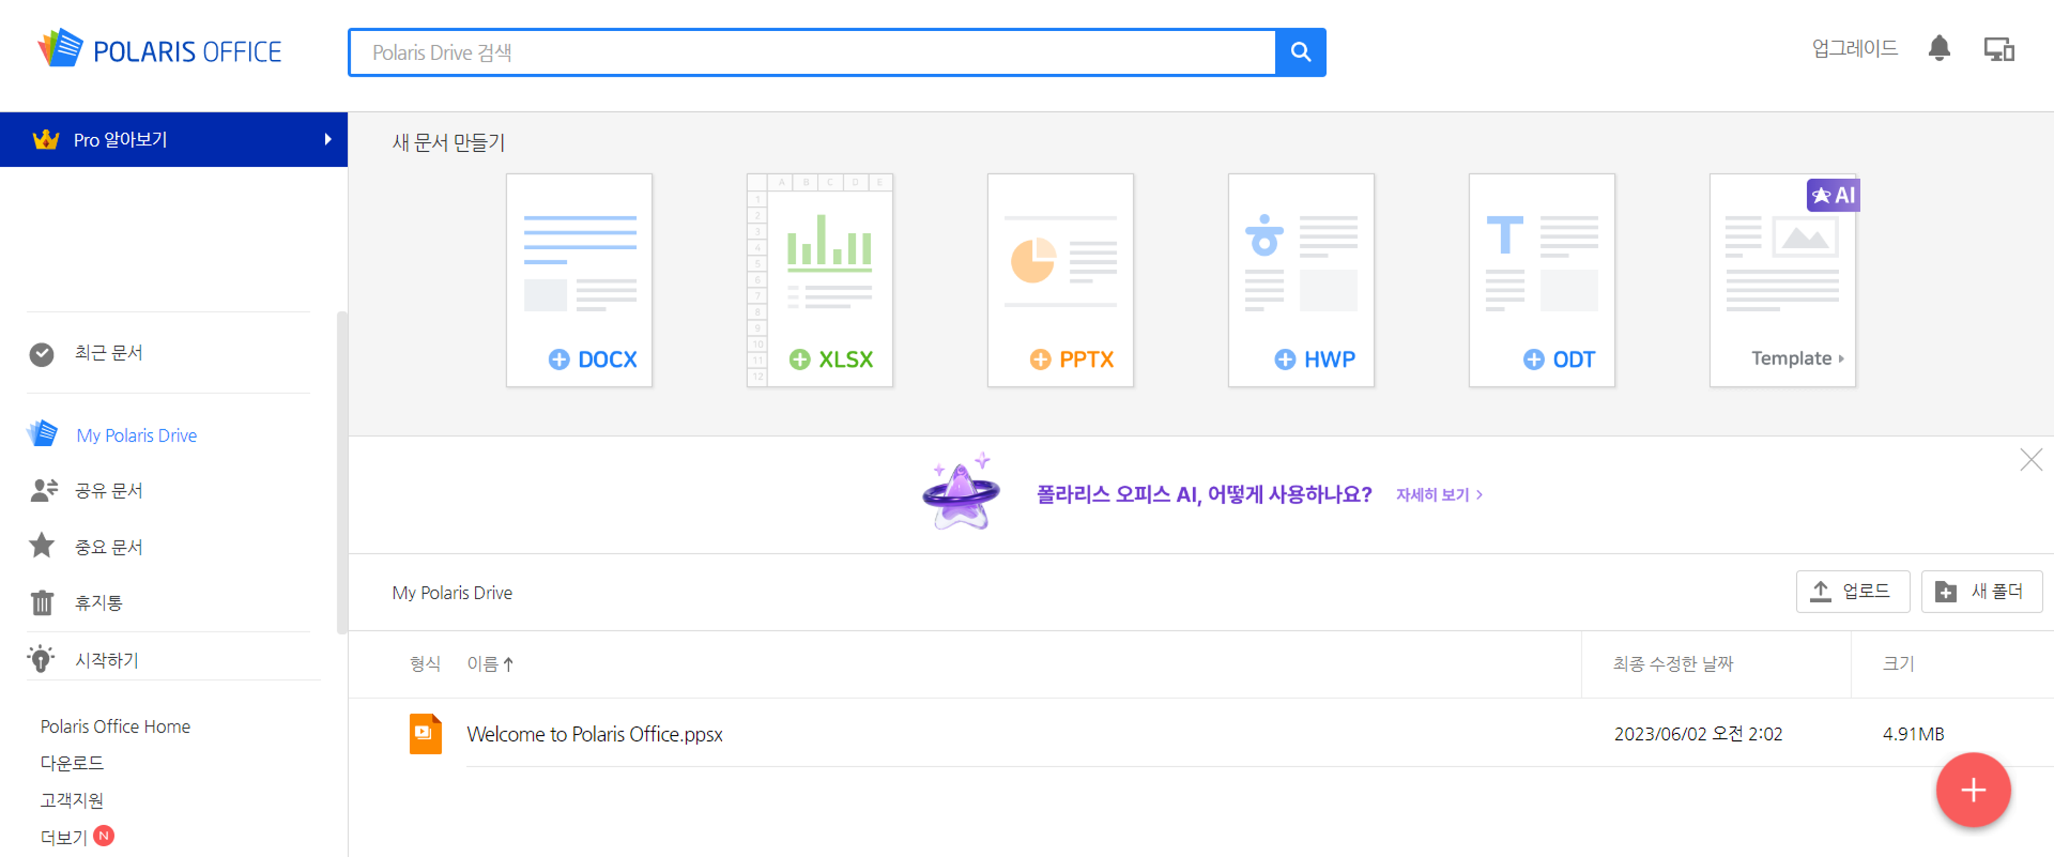This screenshot has width=2054, height=857.
Task: Click the search magnifier button
Action: (x=1300, y=53)
